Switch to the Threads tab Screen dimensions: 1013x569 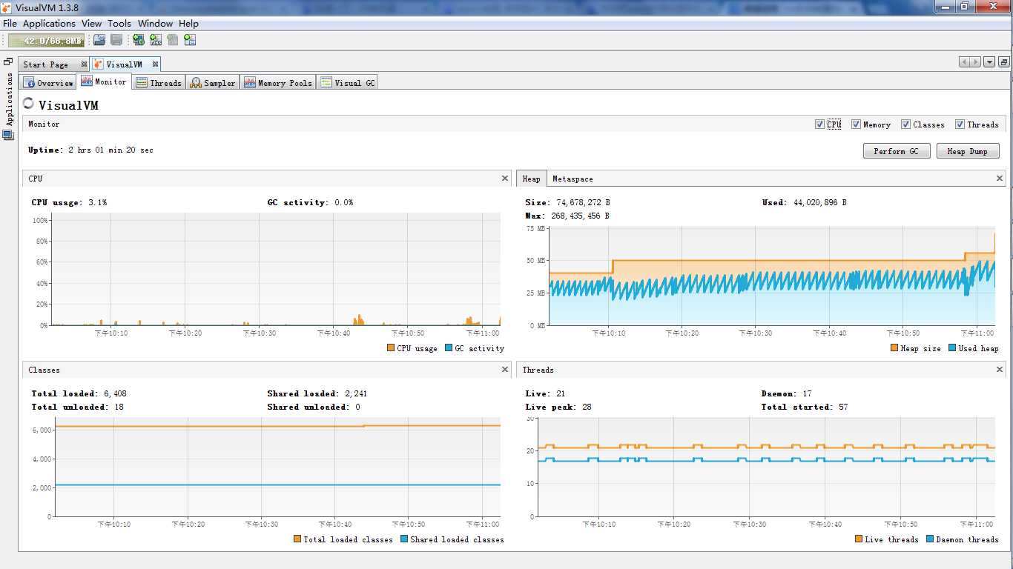pos(159,83)
